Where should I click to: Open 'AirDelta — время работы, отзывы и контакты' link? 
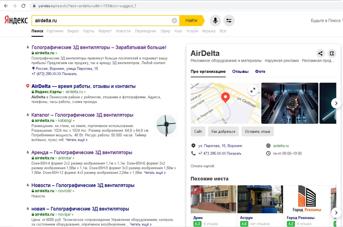coord(83,86)
